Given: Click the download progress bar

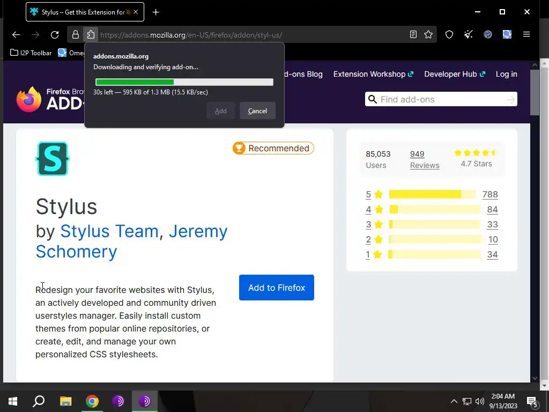Looking at the screenshot, I should pyautogui.click(x=184, y=82).
